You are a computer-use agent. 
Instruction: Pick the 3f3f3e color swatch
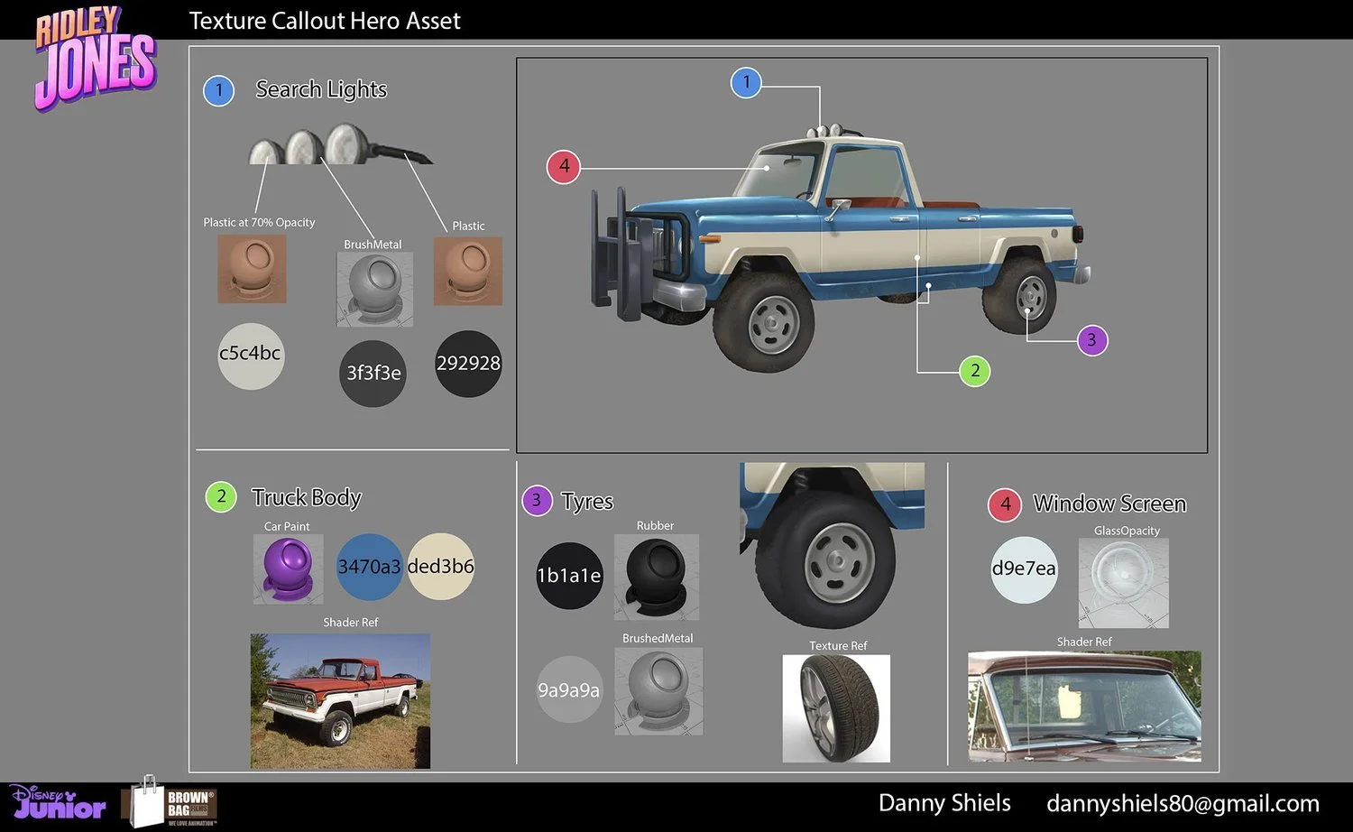tap(373, 374)
